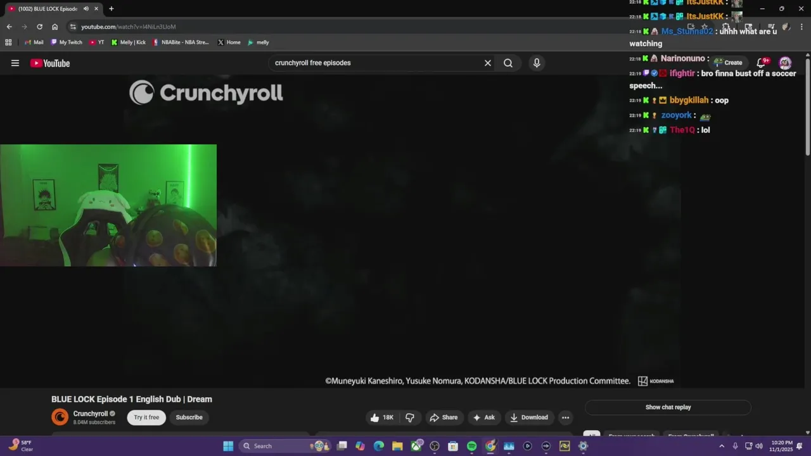Click the taskbar Search box
The height and width of the screenshot is (456, 811).
point(284,446)
